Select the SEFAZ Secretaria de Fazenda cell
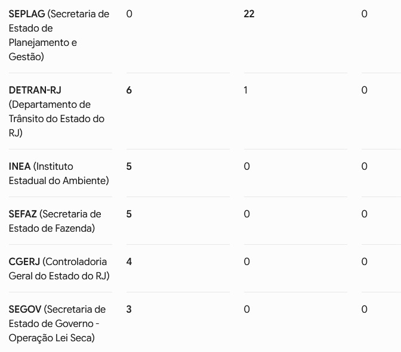Image resolution: width=401 pixels, height=352 pixels. point(55,221)
